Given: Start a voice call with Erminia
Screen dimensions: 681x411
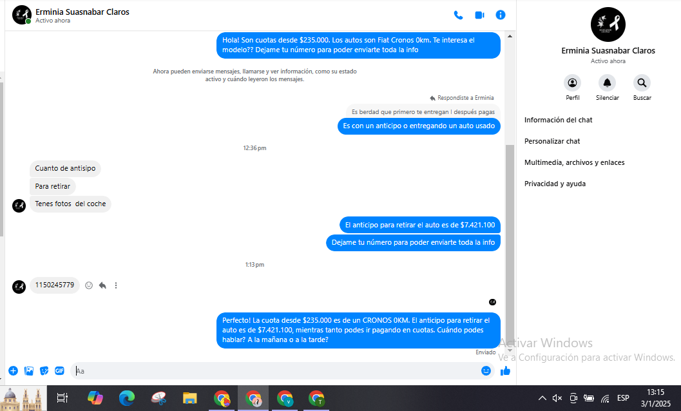Looking at the screenshot, I should [x=458, y=15].
